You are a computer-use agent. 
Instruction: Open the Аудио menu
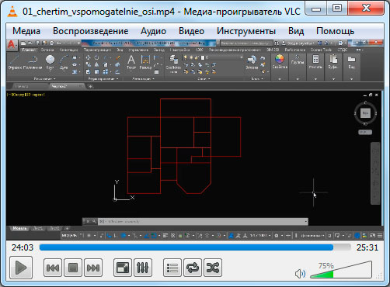153,31
